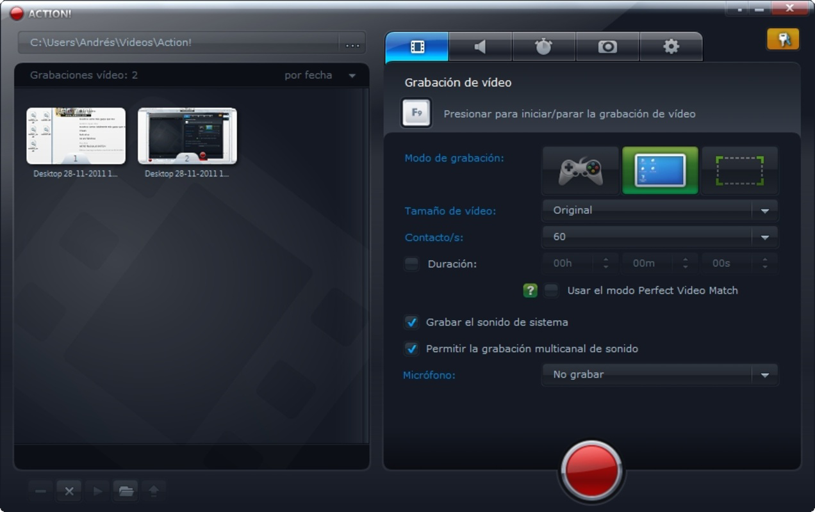815x512 pixels.
Task: Start recording with the red button
Action: coord(591,470)
